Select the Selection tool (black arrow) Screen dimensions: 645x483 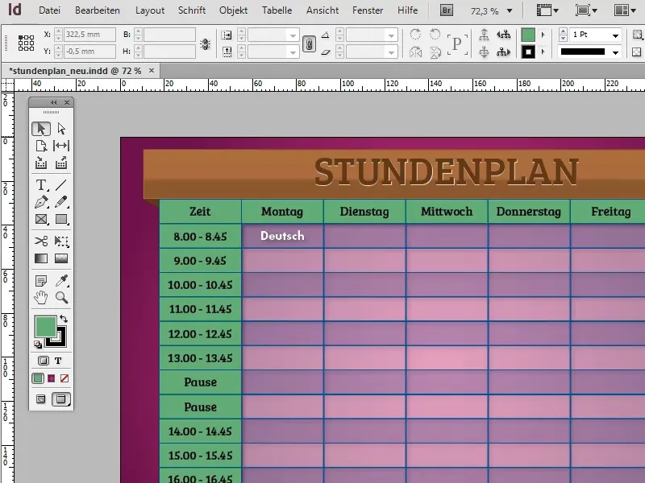[x=41, y=129]
